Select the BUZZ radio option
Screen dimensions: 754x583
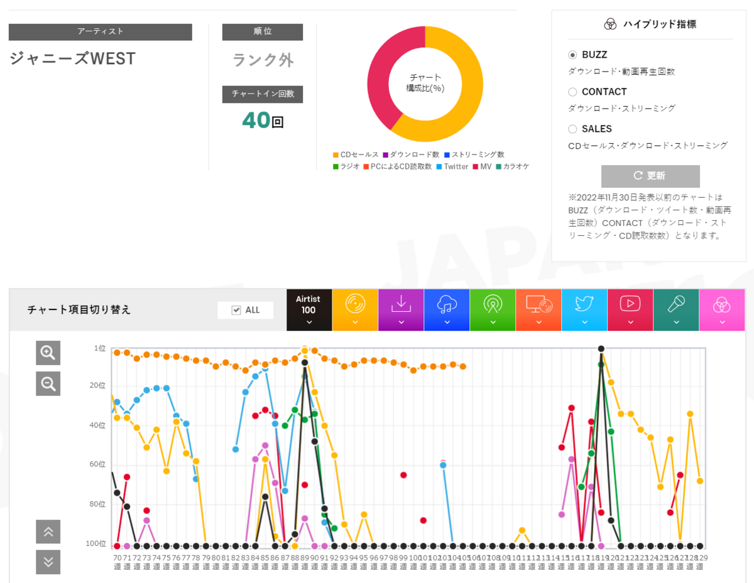coord(572,55)
